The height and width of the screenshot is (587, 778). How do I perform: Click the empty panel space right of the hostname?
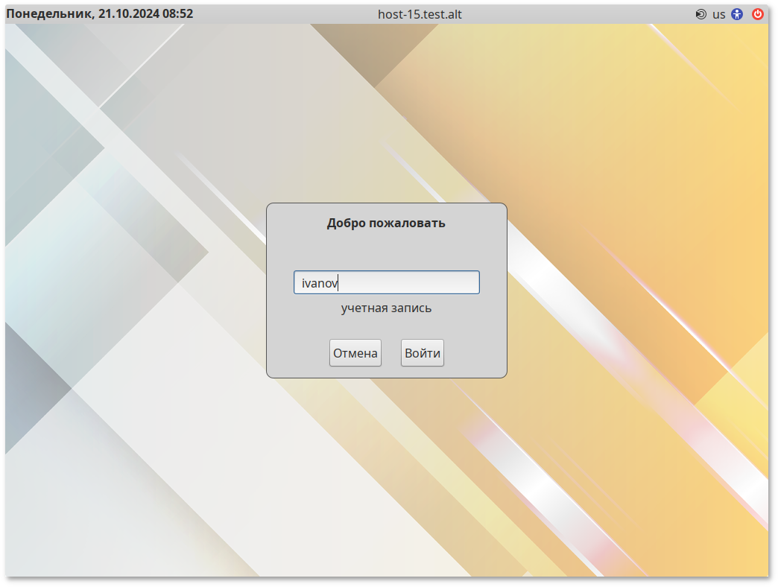click(x=581, y=13)
